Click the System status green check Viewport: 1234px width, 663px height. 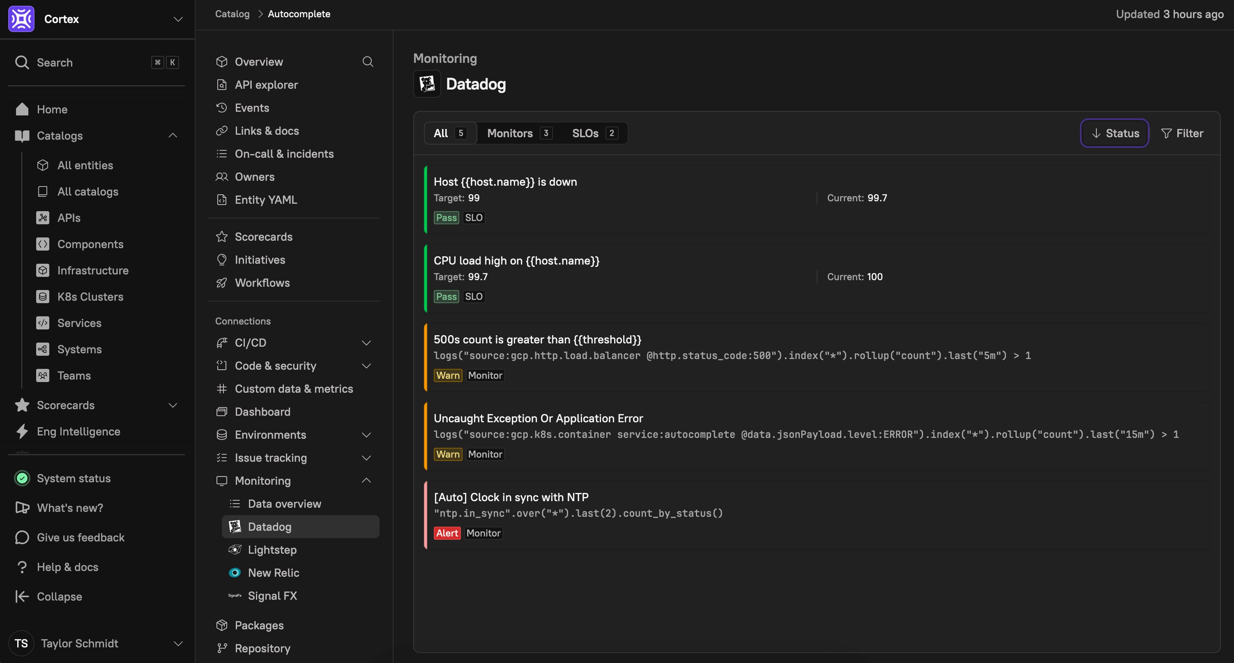(22, 478)
